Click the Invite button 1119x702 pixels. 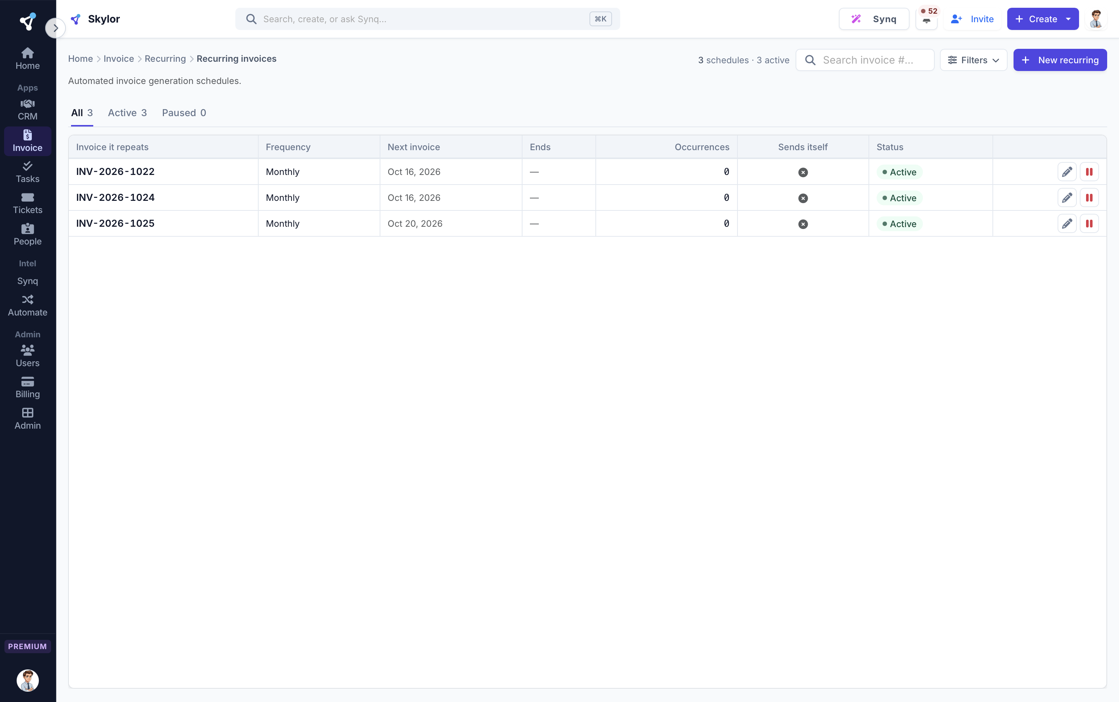[x=972, y=19]
